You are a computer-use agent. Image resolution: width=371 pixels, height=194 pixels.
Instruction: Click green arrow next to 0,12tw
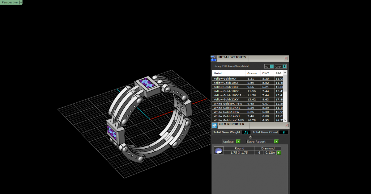(279, 153)
